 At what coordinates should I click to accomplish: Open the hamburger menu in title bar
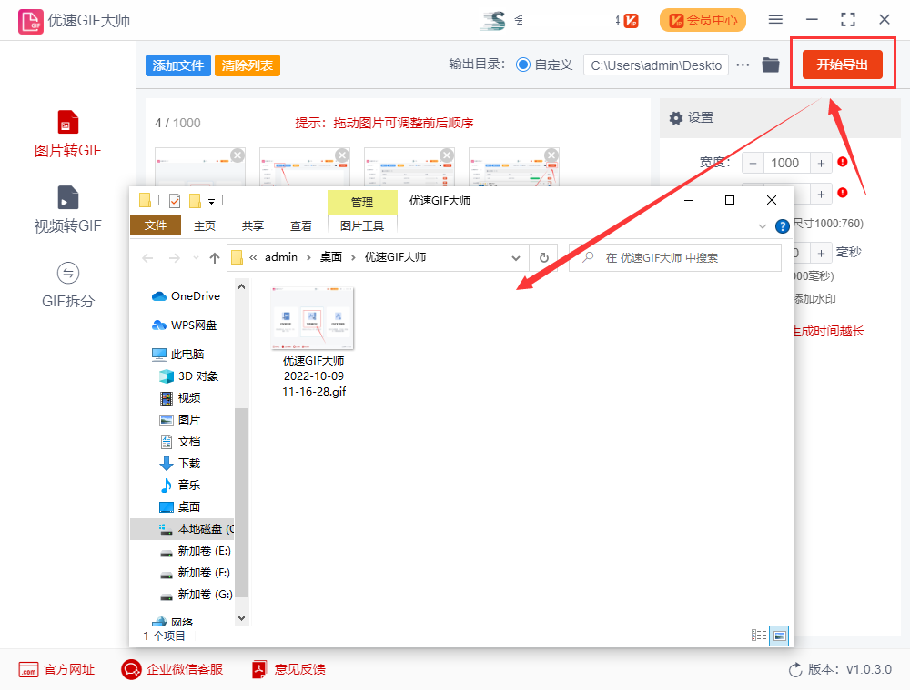tap(775, 20)
